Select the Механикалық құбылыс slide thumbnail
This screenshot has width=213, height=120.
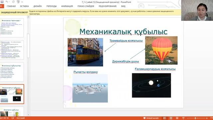coord(12,94)
